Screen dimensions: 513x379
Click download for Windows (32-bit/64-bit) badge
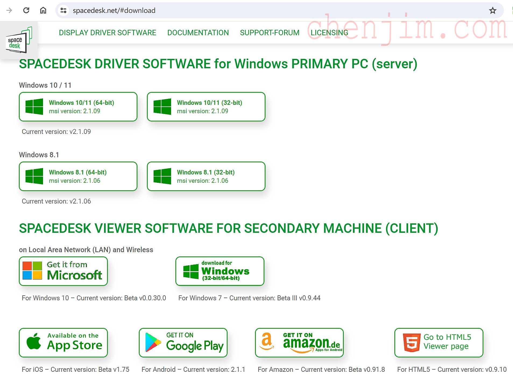pos(220,271)
